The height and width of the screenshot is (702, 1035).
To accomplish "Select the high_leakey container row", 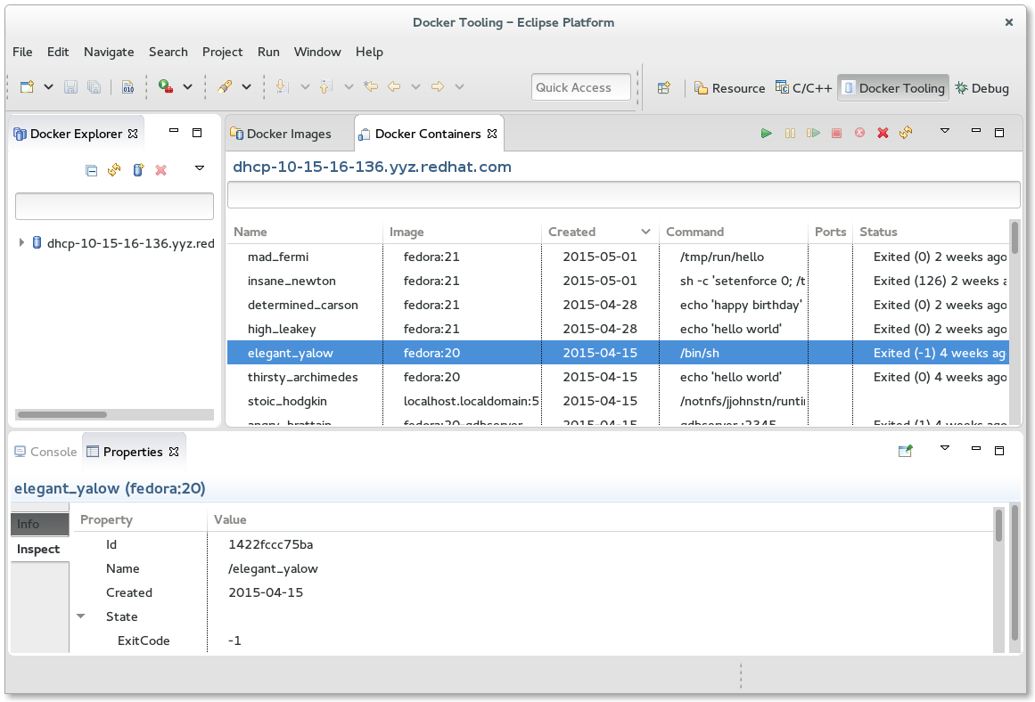I will [x=618, y=329].
